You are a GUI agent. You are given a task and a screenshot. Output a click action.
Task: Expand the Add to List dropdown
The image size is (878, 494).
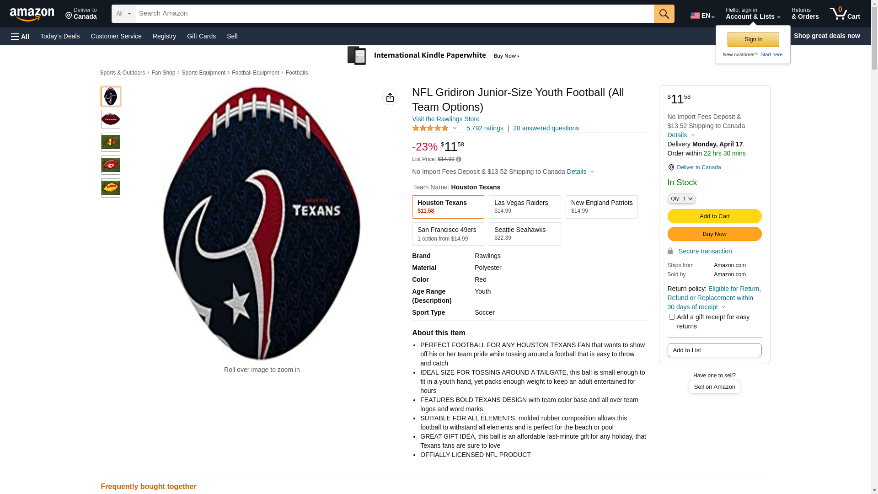(x=714, y=350)
